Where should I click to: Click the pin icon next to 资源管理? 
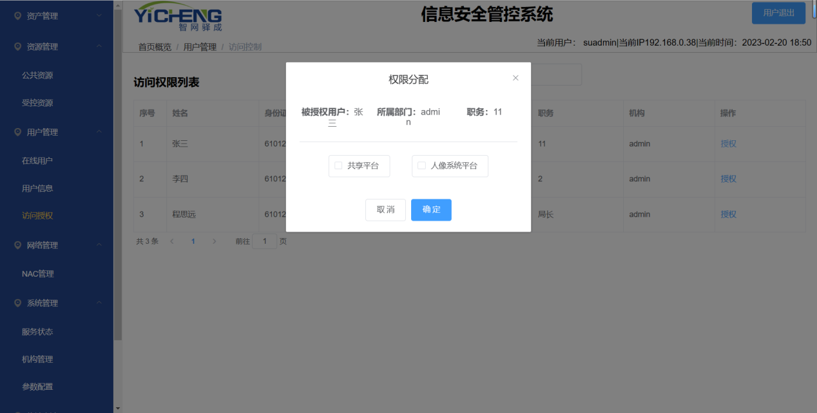[x=18, y=47]
